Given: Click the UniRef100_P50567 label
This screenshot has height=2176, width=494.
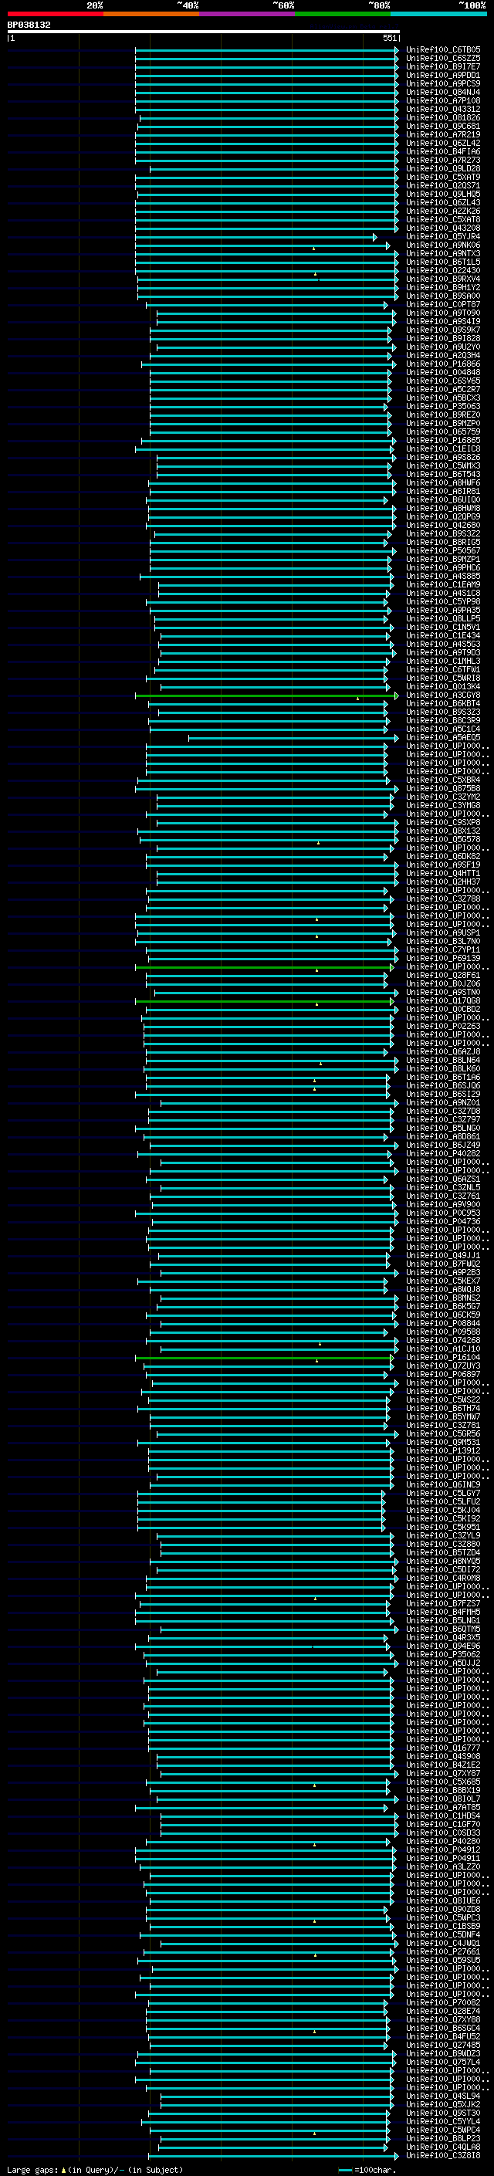Looking at the screenshot, I should point(442,551).
